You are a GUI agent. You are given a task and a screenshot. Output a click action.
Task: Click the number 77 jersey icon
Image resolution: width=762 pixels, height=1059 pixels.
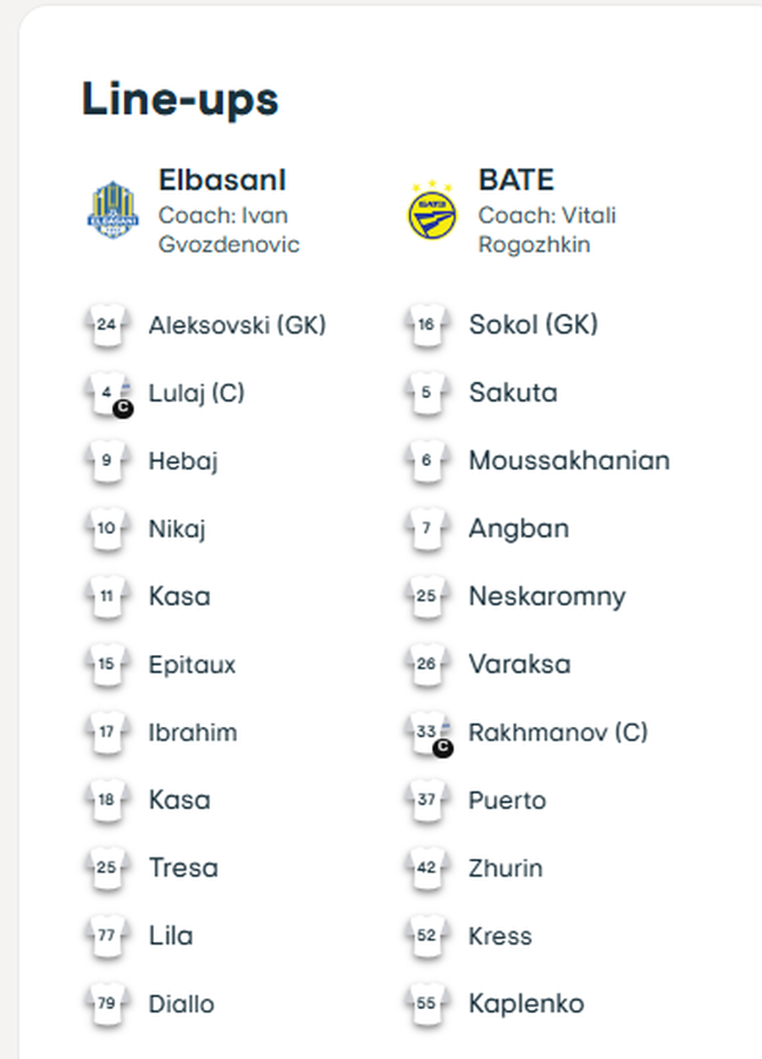[x=107, y=937]
